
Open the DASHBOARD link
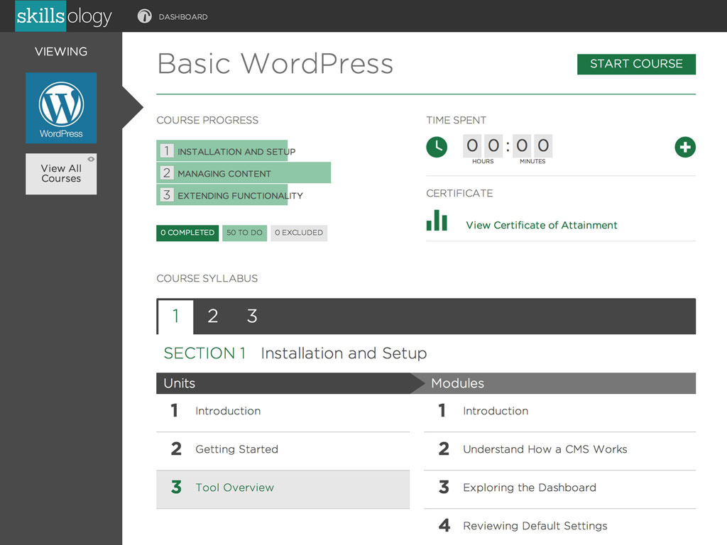183,17
